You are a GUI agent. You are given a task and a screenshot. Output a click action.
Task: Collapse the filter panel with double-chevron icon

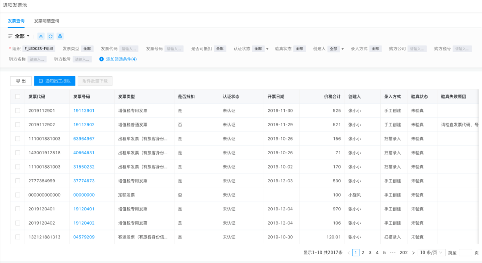click(41, 36)
